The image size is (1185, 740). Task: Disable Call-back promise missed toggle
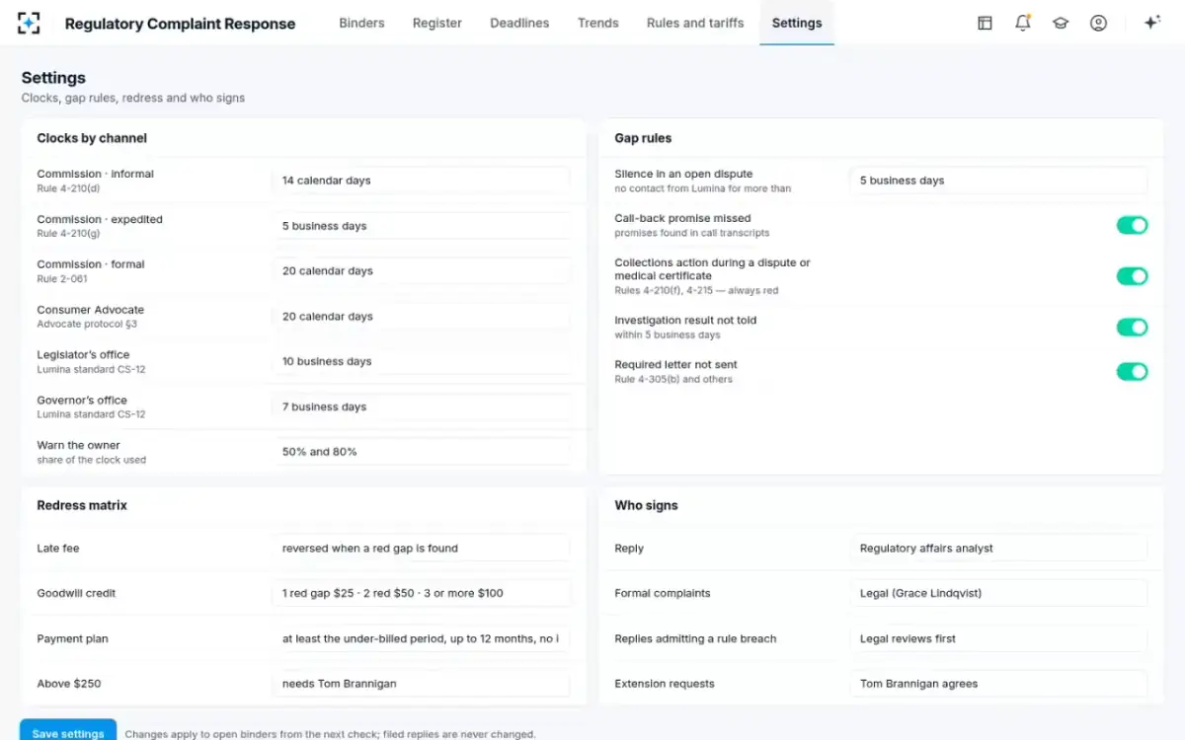1132,226
